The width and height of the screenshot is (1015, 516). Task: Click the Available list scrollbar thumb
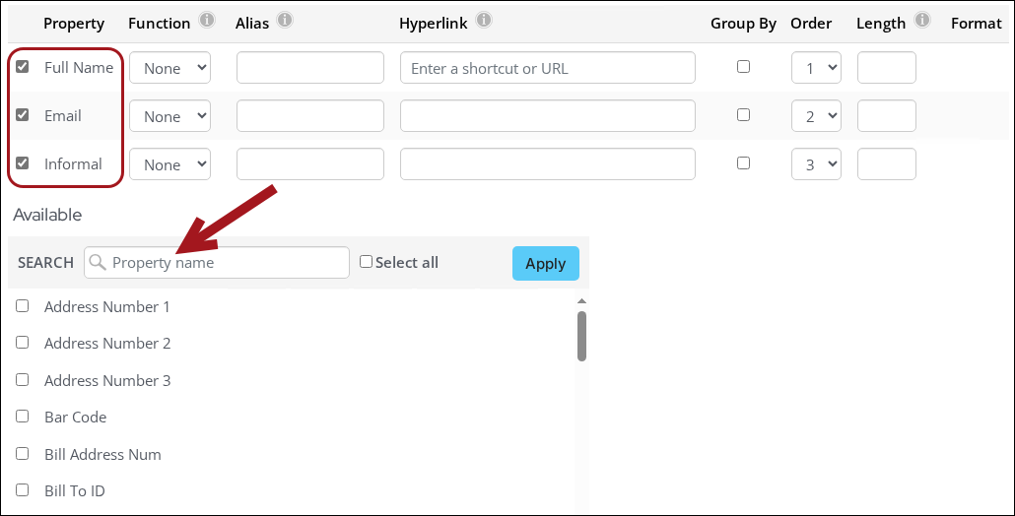coord(581,336)
